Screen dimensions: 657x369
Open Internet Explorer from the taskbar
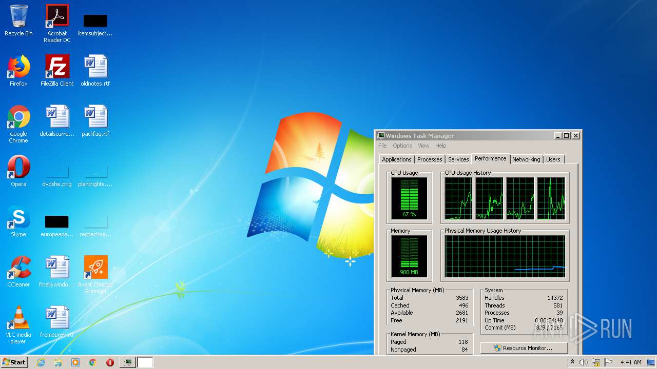tap(41, 362)
